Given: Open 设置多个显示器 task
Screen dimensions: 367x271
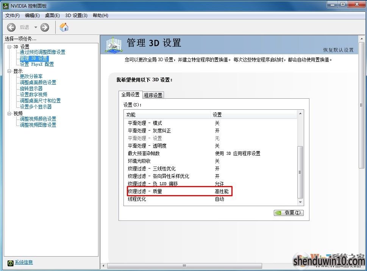Looking at the screenshot, I should 36,107.
